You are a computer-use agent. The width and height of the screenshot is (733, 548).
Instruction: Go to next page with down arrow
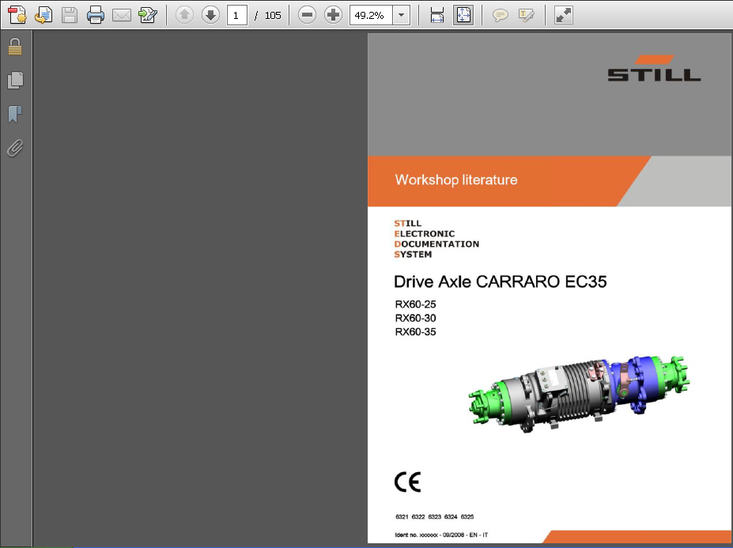[210, 15]
